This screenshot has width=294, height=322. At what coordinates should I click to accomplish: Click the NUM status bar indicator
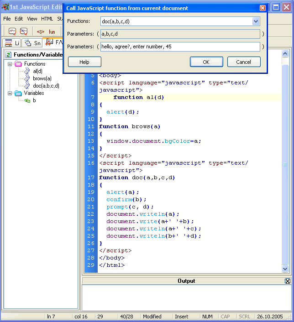(207, 317)
